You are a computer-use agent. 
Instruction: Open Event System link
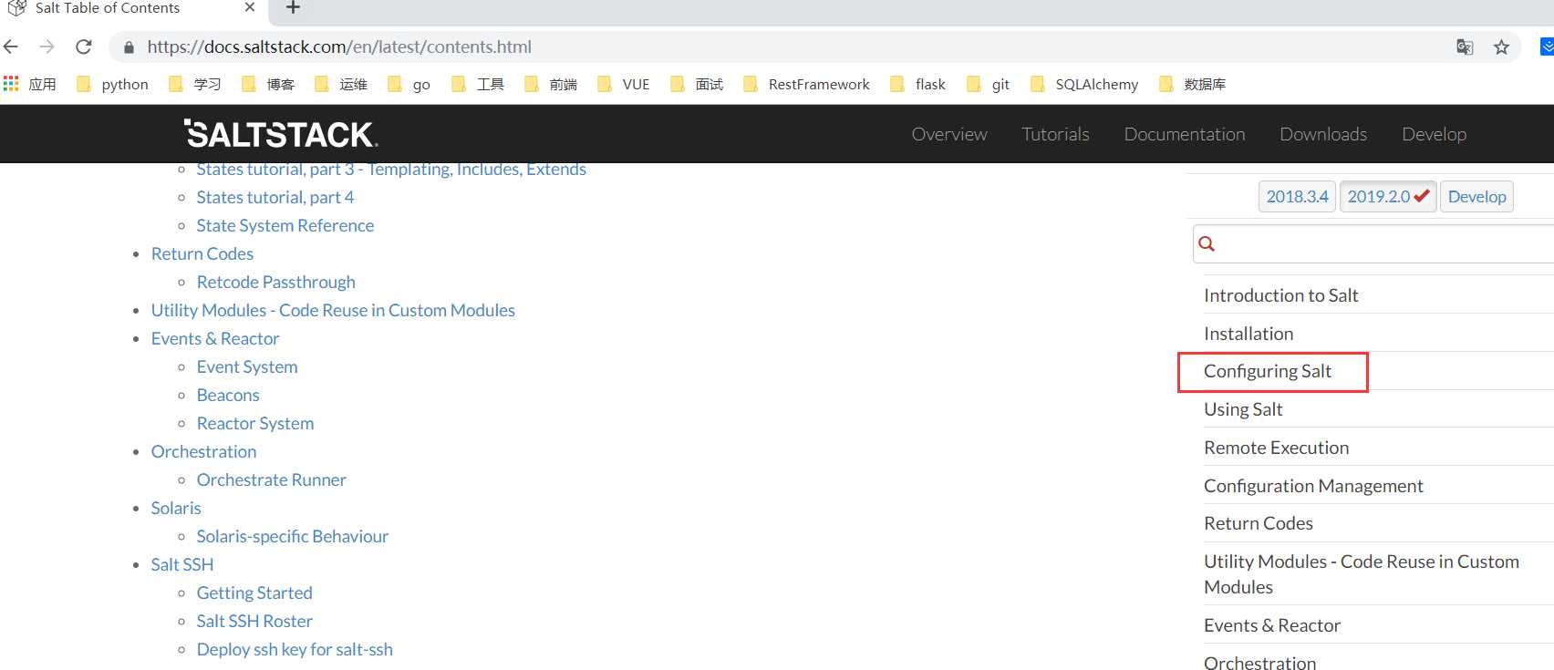pos(246,366)
